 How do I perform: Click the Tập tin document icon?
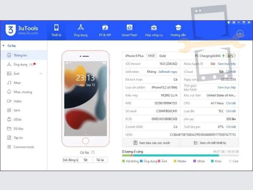9,138
